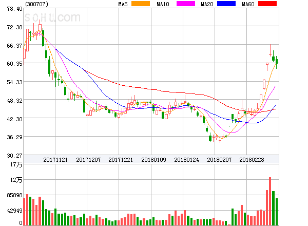Click the 17万 volume axis label
Image resolution: width=308 pixels, height=226 pixels.
(16, 165)
